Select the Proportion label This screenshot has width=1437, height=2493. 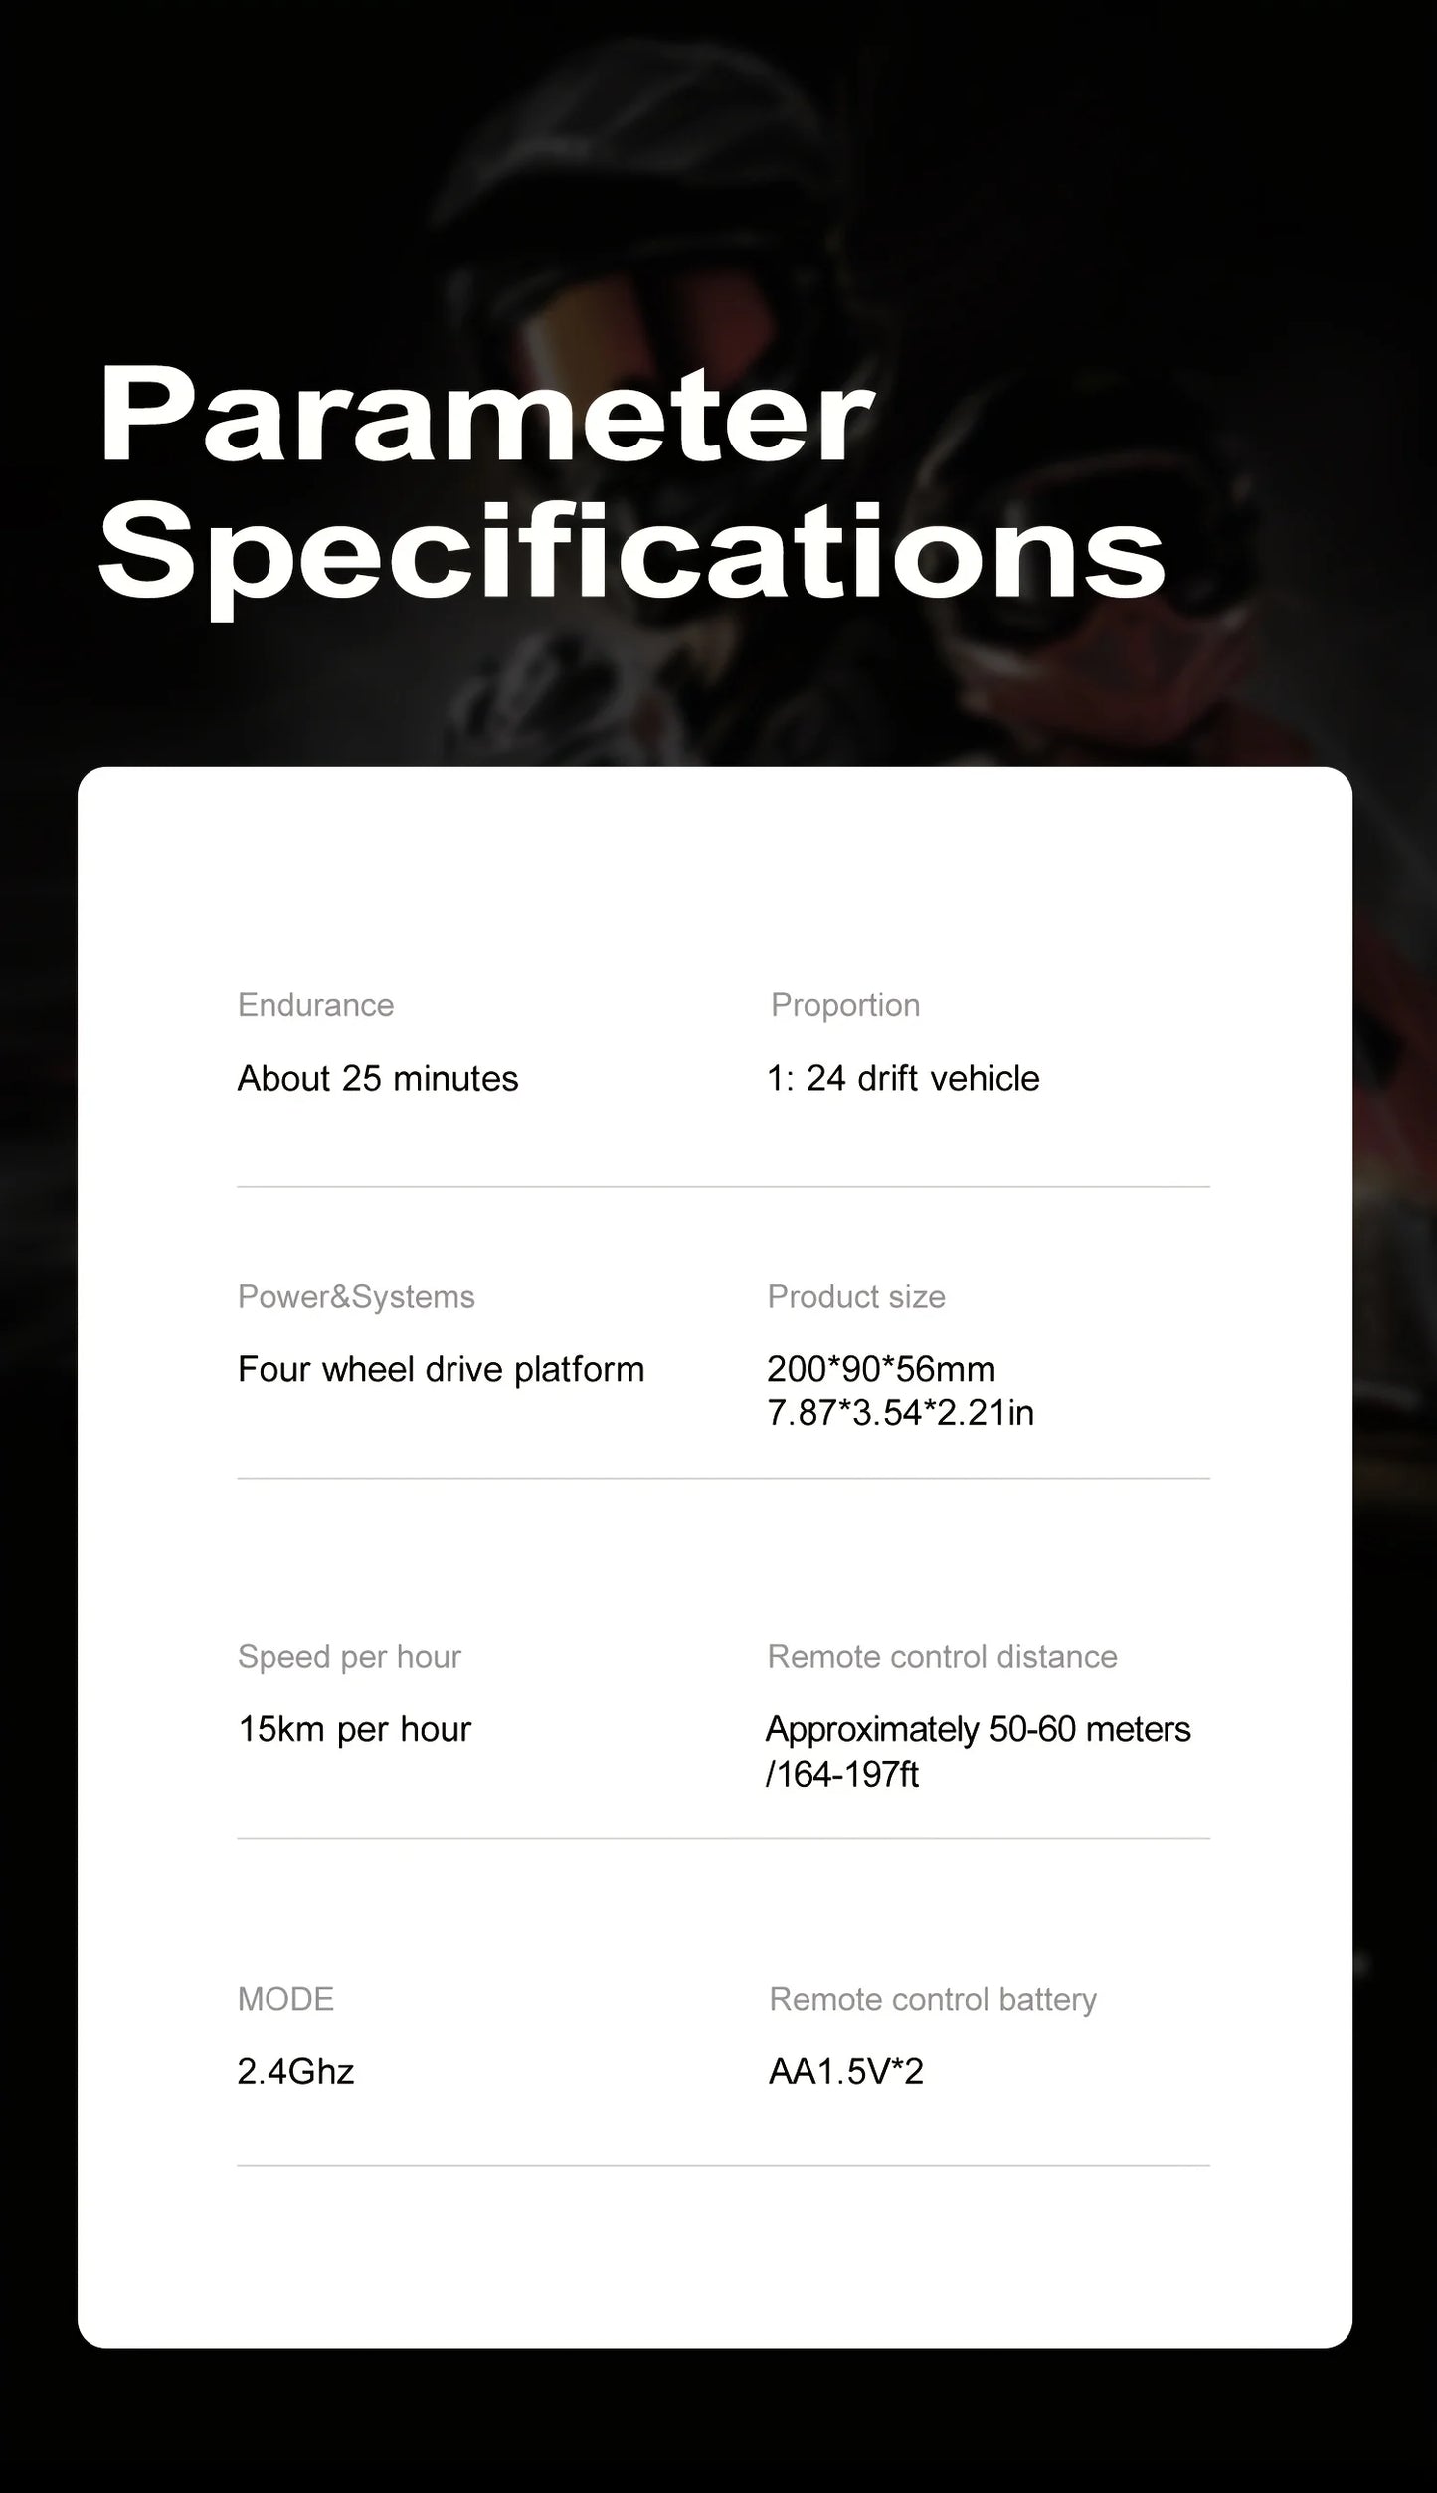click(x=845, y=1005)
